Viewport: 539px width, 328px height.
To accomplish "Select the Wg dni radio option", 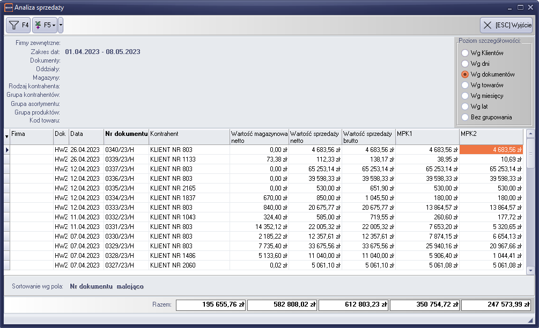I will [x=465, y=64].
